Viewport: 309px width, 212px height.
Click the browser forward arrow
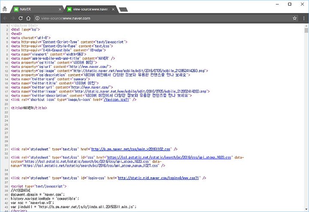tap(13, 18)
